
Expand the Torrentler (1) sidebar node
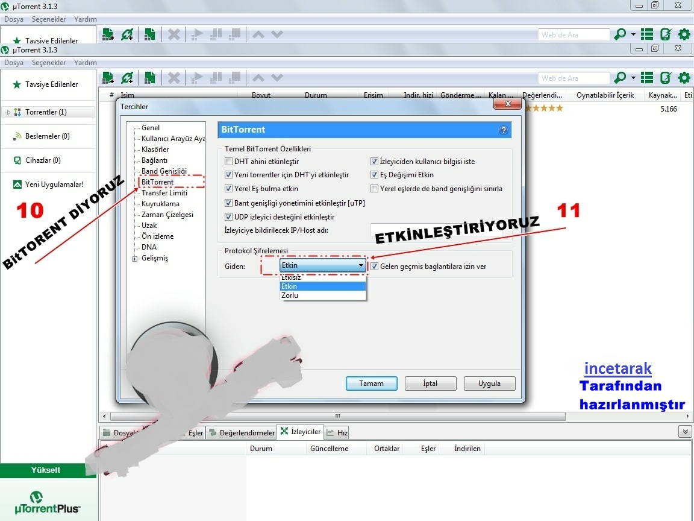click(8, 112)
